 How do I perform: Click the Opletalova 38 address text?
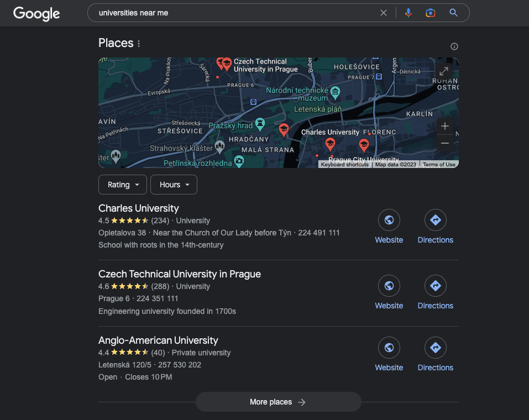[122, 233]
